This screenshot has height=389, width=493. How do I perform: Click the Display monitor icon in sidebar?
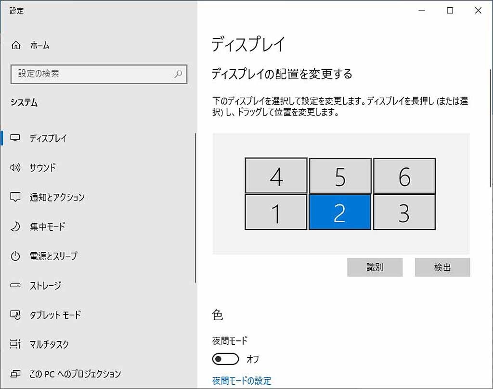15,138
